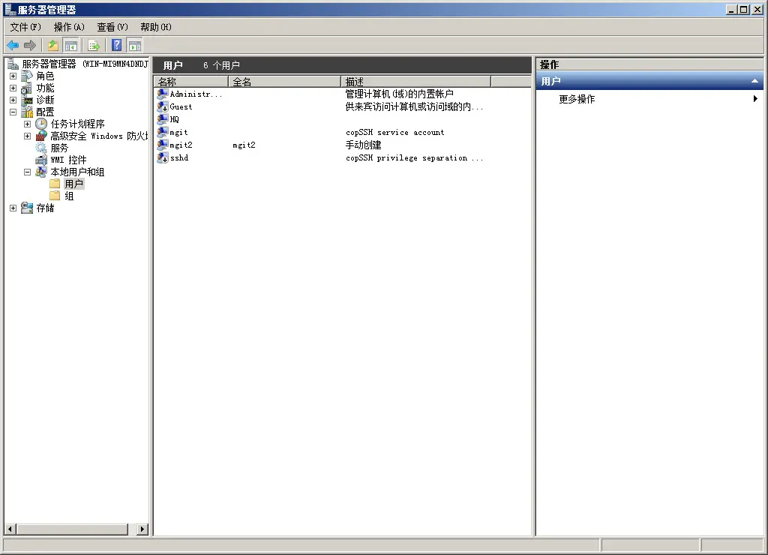This screenshot has width=768, height=555.
Task: Select the Guest user name
Action: [181, 106]
